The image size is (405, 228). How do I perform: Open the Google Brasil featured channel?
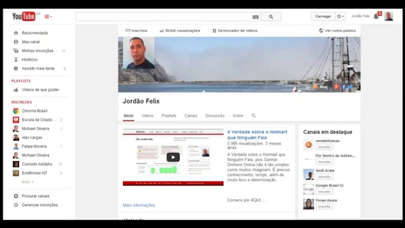tap(327, 186)
